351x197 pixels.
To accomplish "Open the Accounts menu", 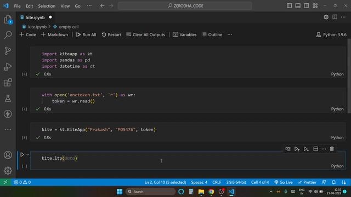I will tap(8, 155).
